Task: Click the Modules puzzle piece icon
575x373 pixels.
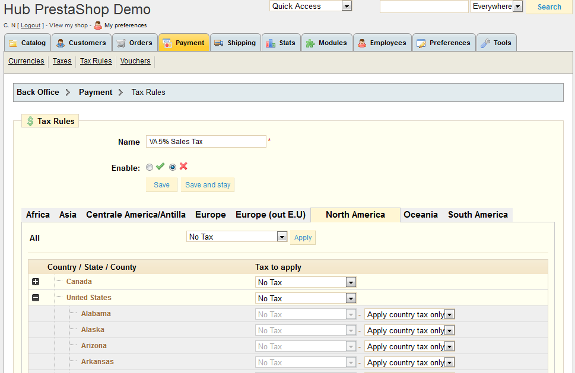Action: tap(310, 43)
